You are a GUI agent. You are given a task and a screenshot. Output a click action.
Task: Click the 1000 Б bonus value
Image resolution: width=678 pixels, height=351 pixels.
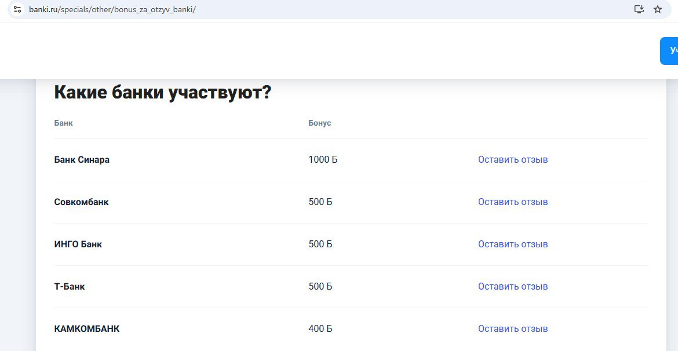pos(323,160)
